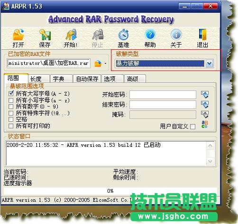Click icon beside the 结束密码 field
The height and width of the screenshot is (224, 238).
[x=205, y=104]
